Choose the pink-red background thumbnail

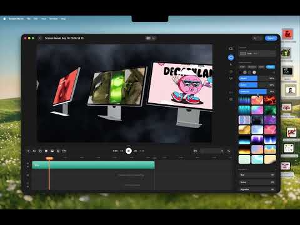270,129
